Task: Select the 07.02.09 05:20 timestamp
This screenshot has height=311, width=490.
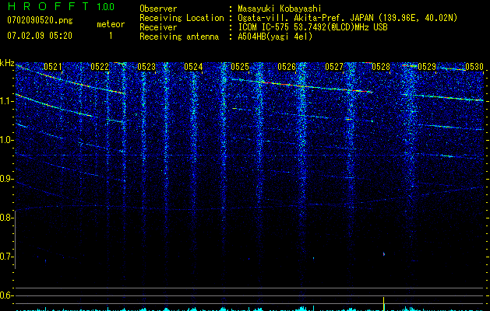Action: pos(39,36)
